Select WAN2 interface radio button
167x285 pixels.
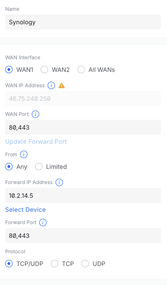45,70
